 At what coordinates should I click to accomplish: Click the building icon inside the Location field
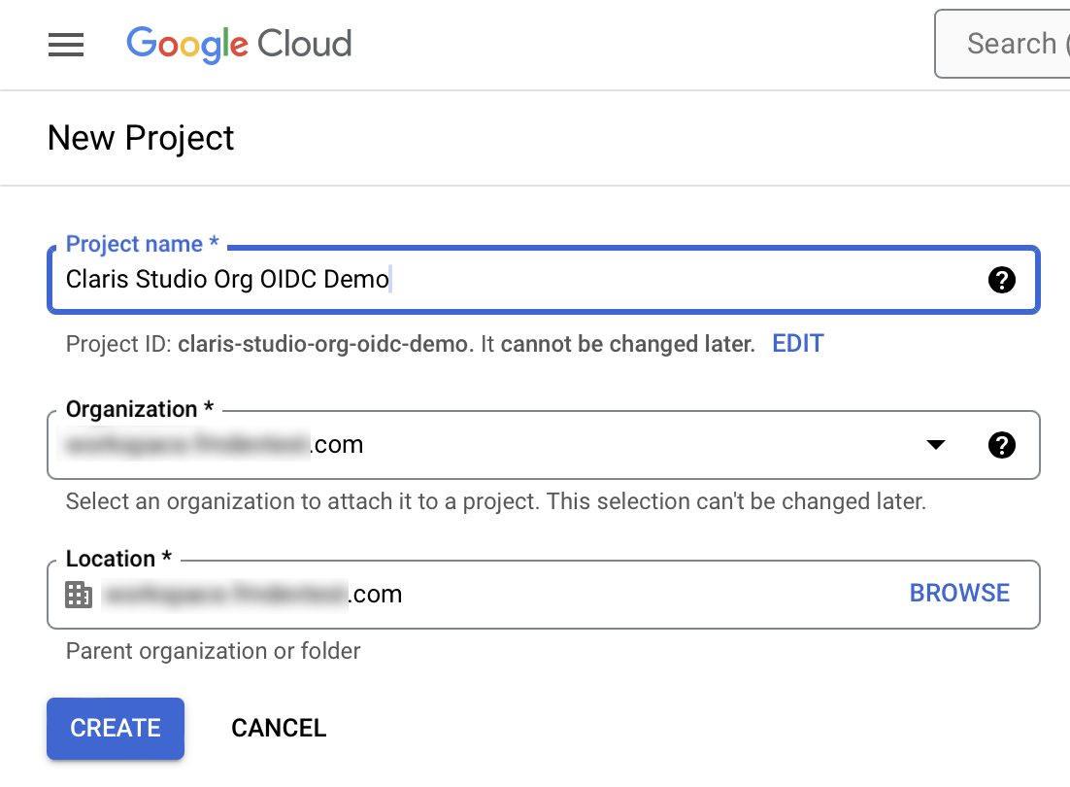78,594
